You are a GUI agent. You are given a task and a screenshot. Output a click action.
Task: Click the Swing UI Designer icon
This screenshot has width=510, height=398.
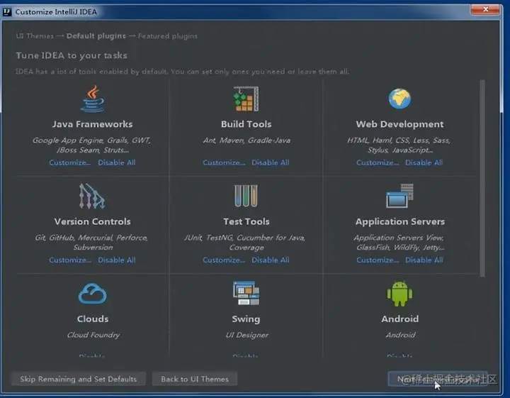coord(246,293)
